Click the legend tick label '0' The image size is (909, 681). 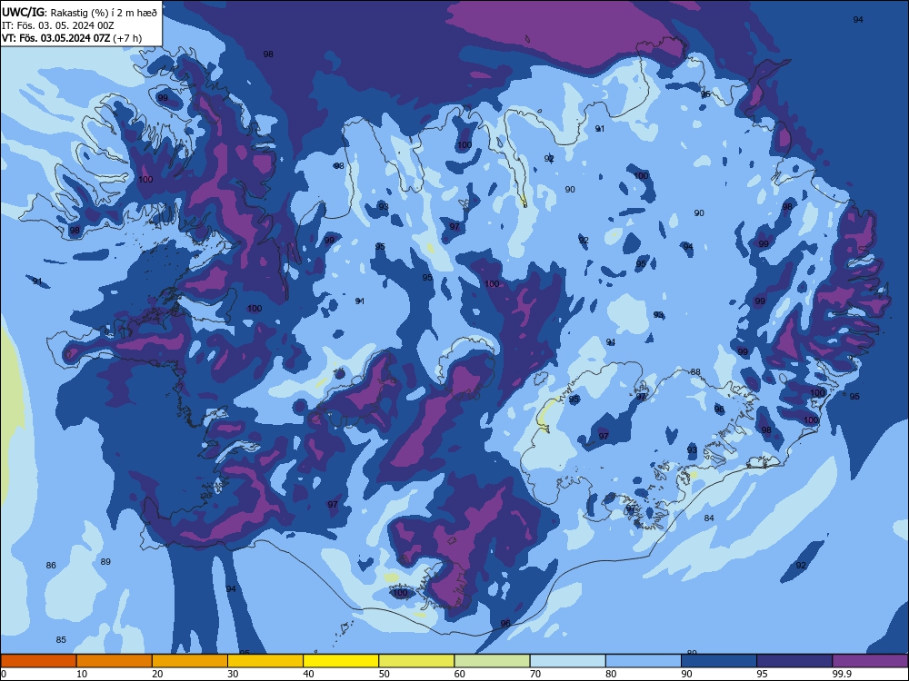(x=4, y=674)
